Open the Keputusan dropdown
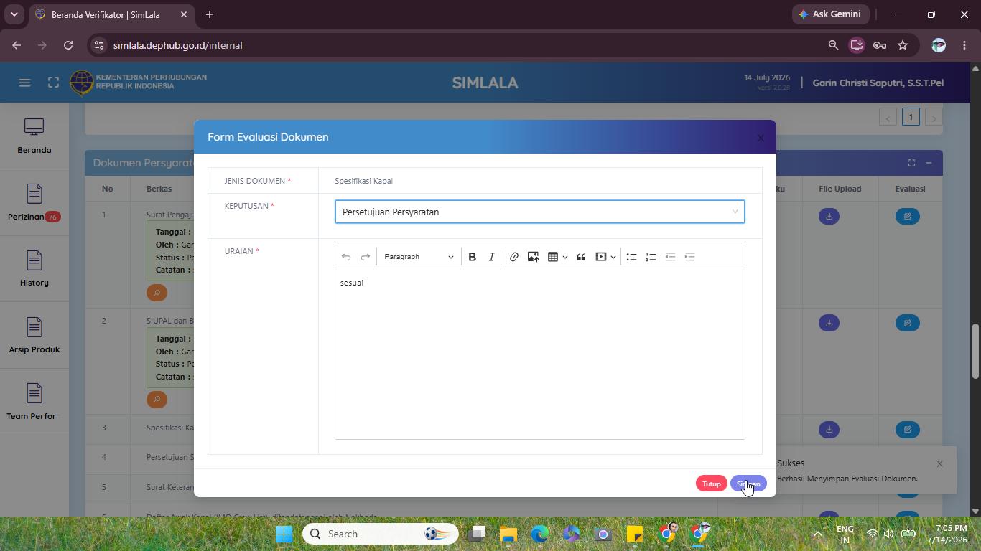The height and width of the screenshot is (551, 981). click(x=540, y=212)
